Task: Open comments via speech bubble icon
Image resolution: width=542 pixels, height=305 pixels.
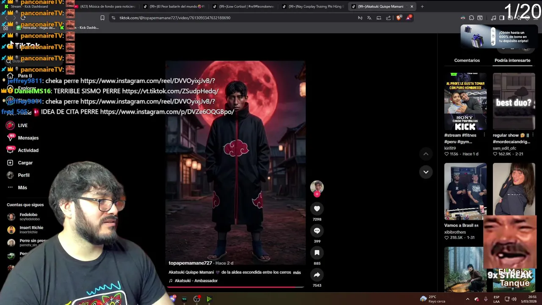Action: (x=317, y=230)
